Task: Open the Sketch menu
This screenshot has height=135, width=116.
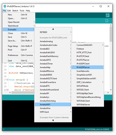Action: (x=15, y=11)
